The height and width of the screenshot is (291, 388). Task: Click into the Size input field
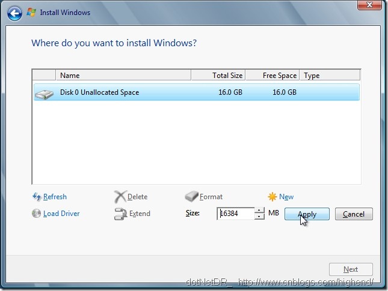point(236,213)
